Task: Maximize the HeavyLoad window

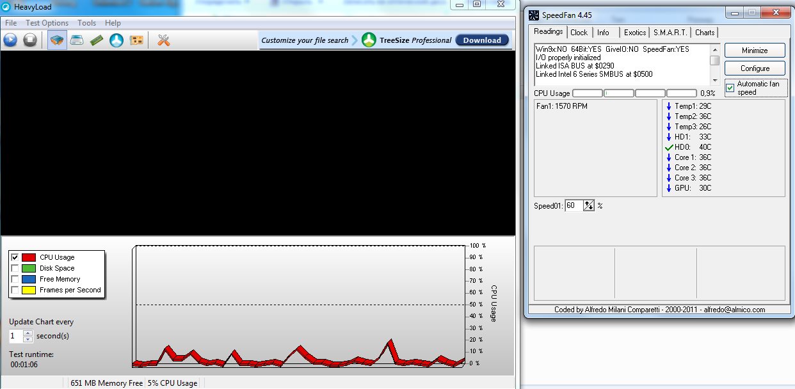Action: pyautogui.click(x=478, y=4)
